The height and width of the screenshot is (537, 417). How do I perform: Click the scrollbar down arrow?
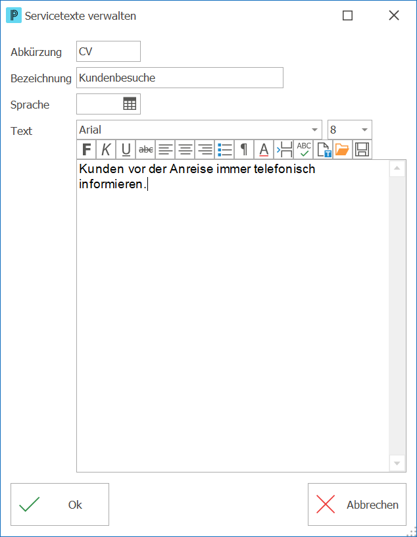point(397,463)
